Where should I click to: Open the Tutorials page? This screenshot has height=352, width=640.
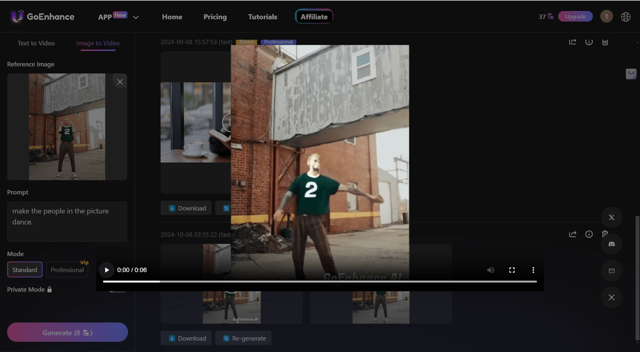pyautogui.click(x=262, y=17)
